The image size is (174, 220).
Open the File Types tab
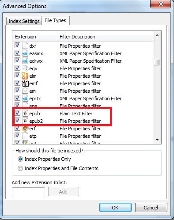[x=56, y=20]
